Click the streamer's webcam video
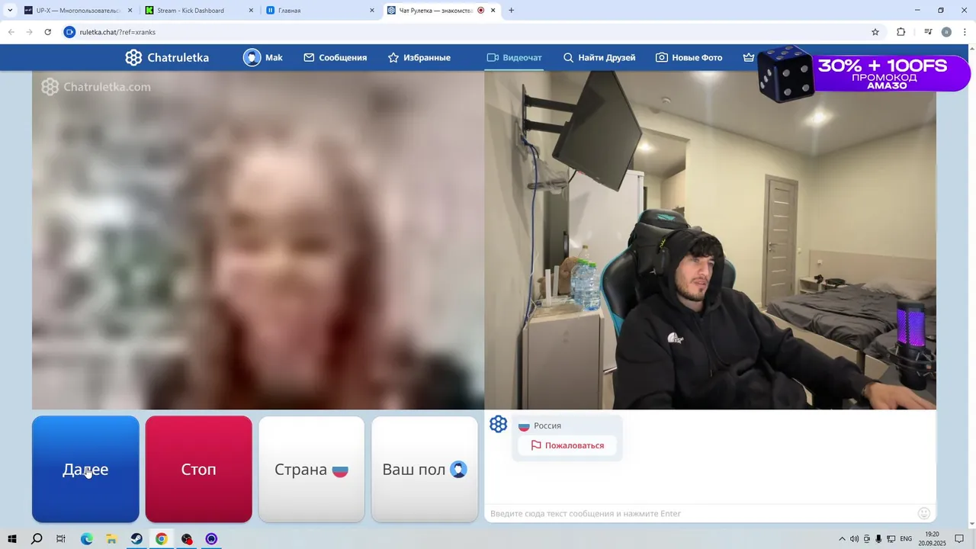Screen dimensions: 976x549 pos(710,240)
